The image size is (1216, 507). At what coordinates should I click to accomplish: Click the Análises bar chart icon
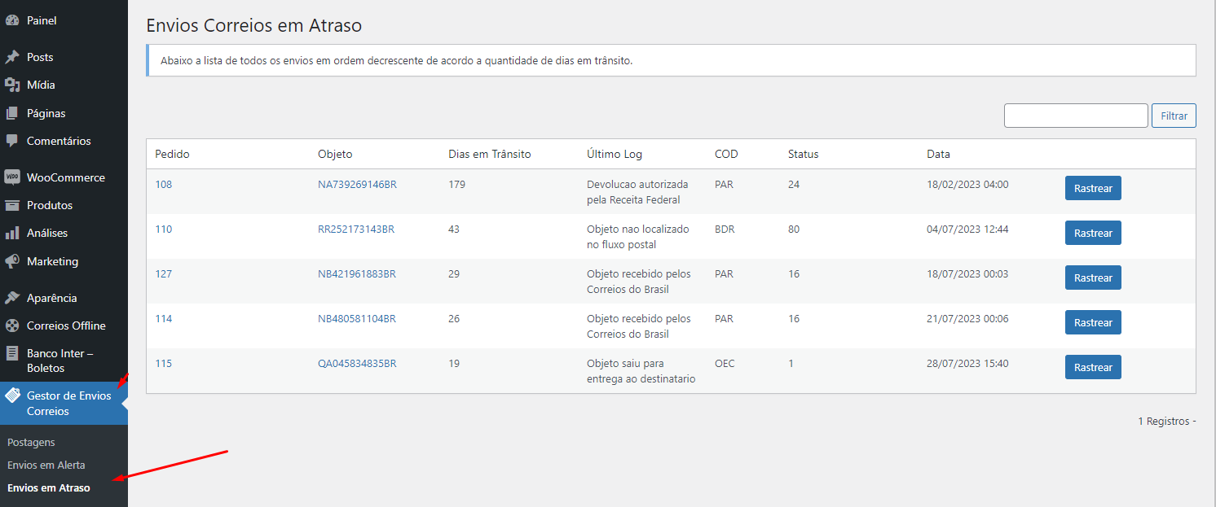(12, 233)
